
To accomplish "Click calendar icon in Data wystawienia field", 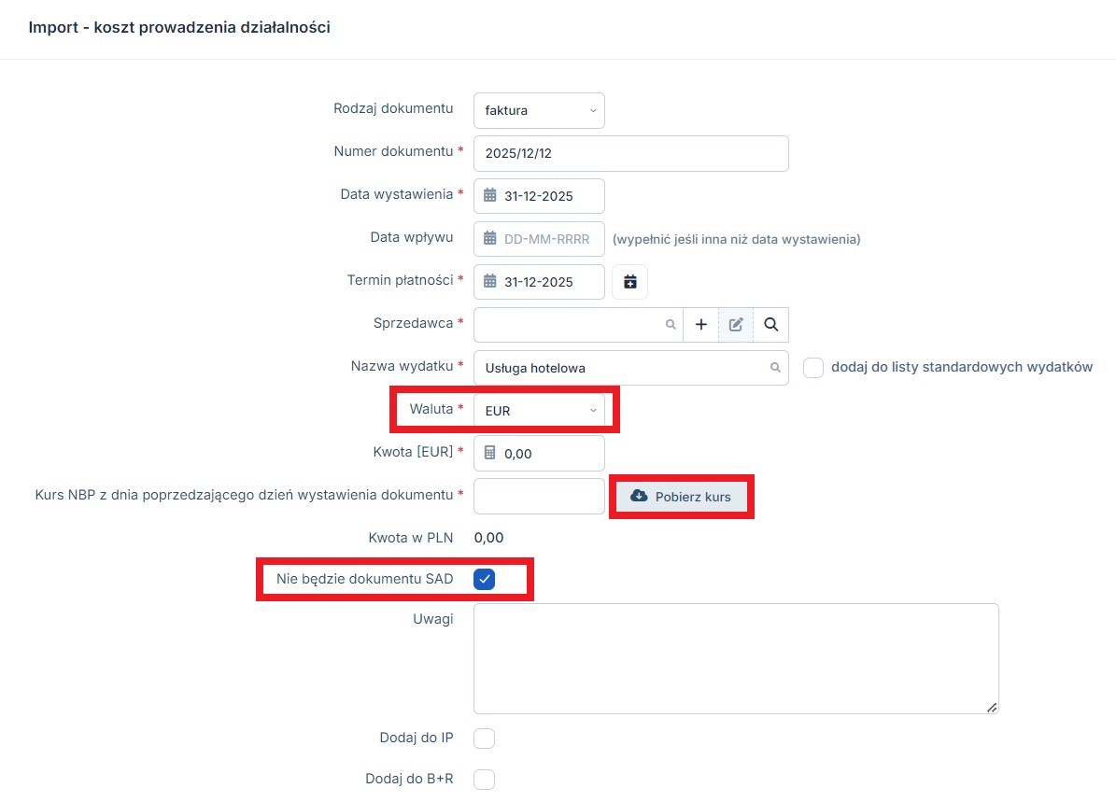I will (490, 196).
